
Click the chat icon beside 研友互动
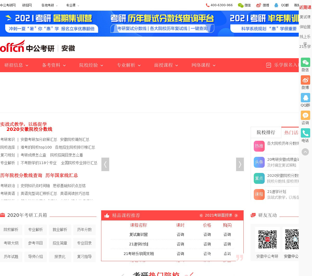pyautogui.click(x=253, y=215)
